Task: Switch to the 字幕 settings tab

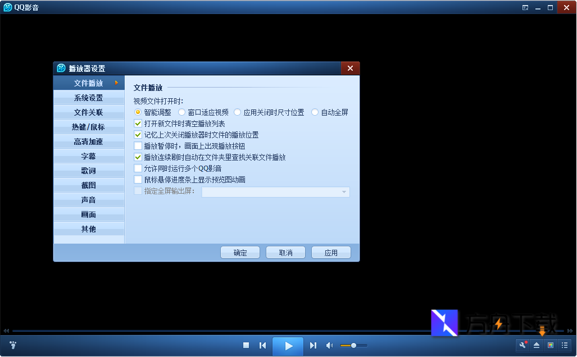Action: 88,156
